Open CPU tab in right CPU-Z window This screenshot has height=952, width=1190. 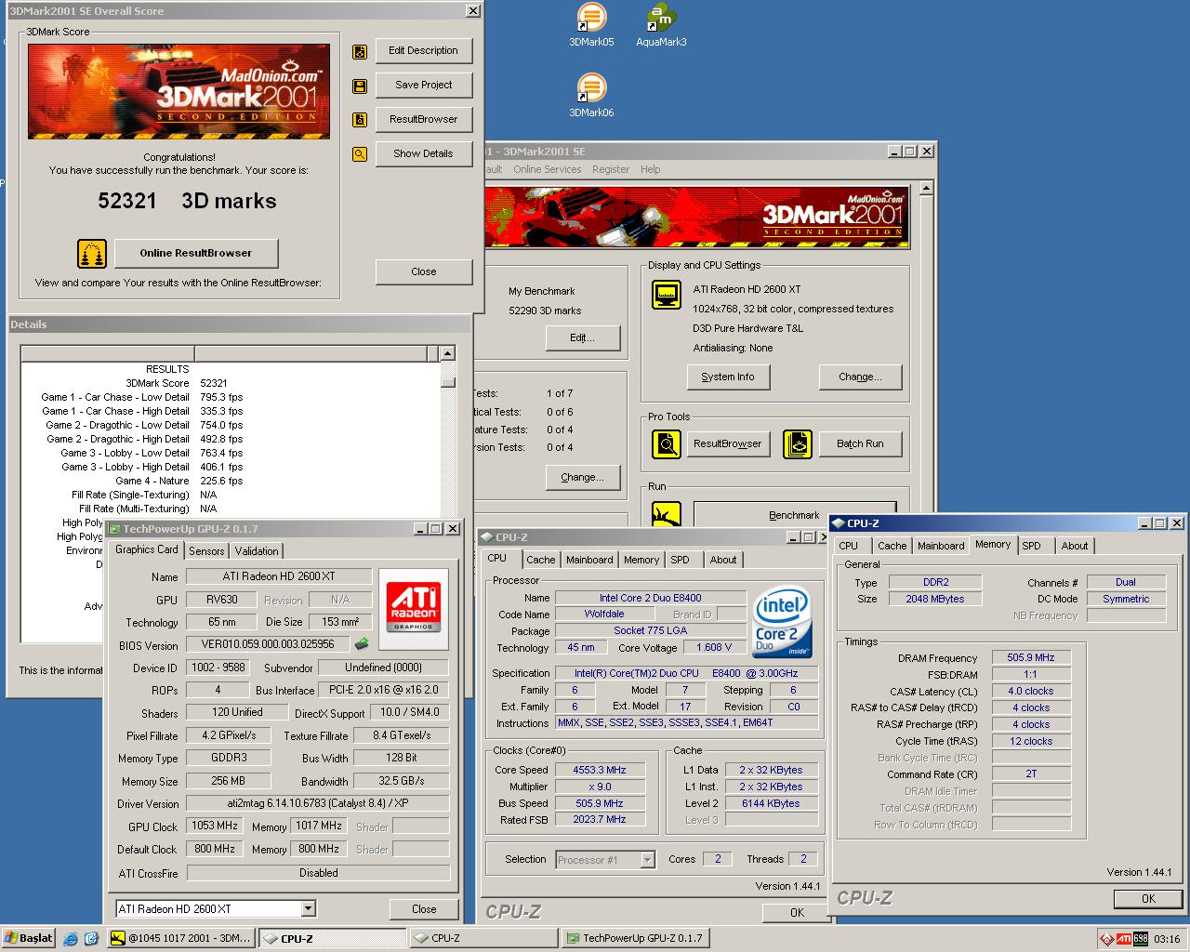point(849,546)
